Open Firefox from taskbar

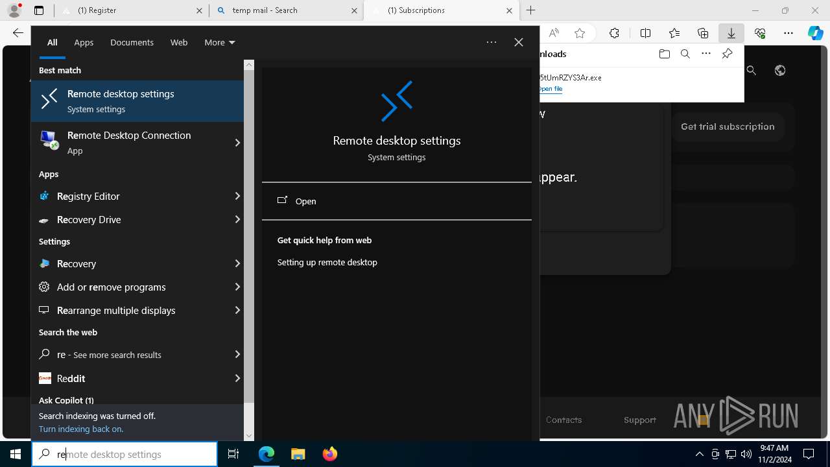tap(329, 454)
